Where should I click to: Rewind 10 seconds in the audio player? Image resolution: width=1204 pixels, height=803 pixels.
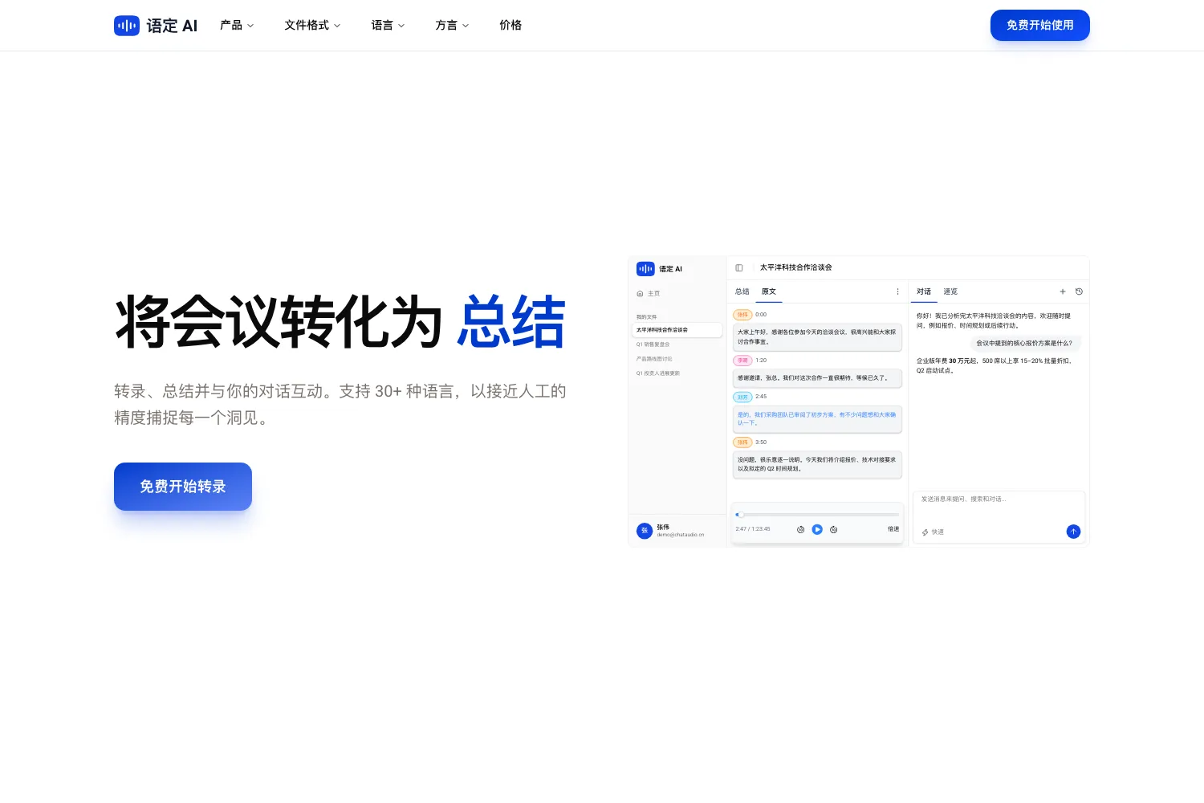[800, 530]
